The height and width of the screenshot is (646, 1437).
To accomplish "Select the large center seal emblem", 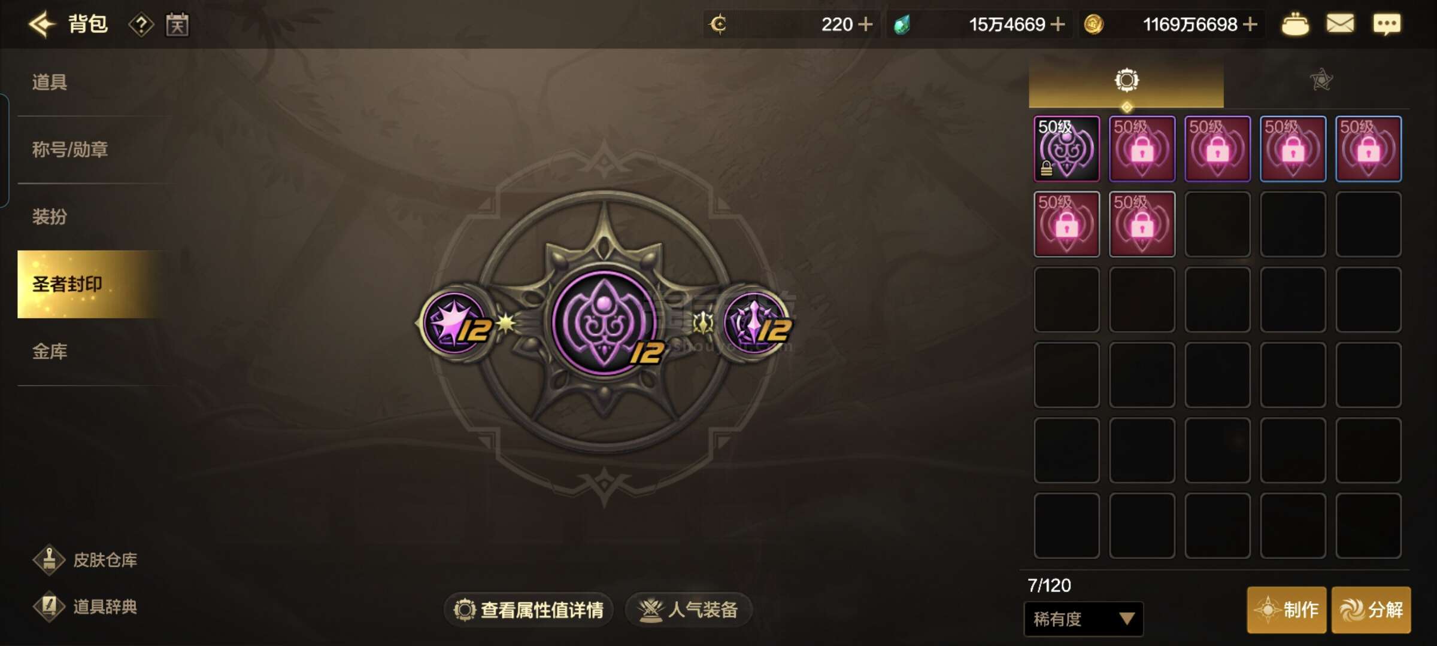I will point(605,323).
